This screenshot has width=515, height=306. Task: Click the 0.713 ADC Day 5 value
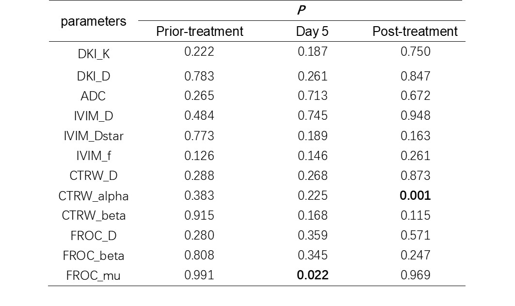tap(312, 96)
